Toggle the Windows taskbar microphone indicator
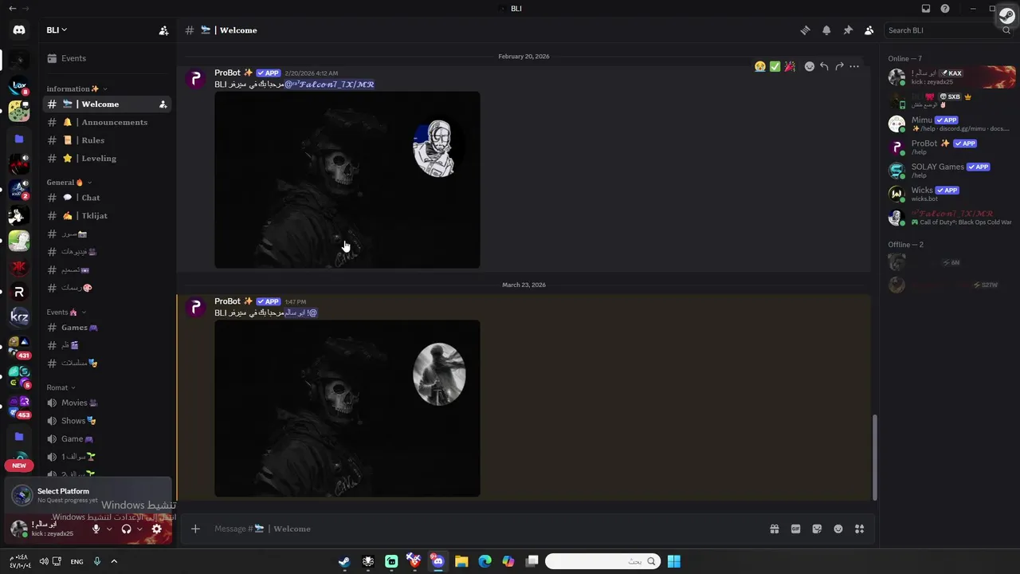The image size is (1020, 574). coord(97,561)
